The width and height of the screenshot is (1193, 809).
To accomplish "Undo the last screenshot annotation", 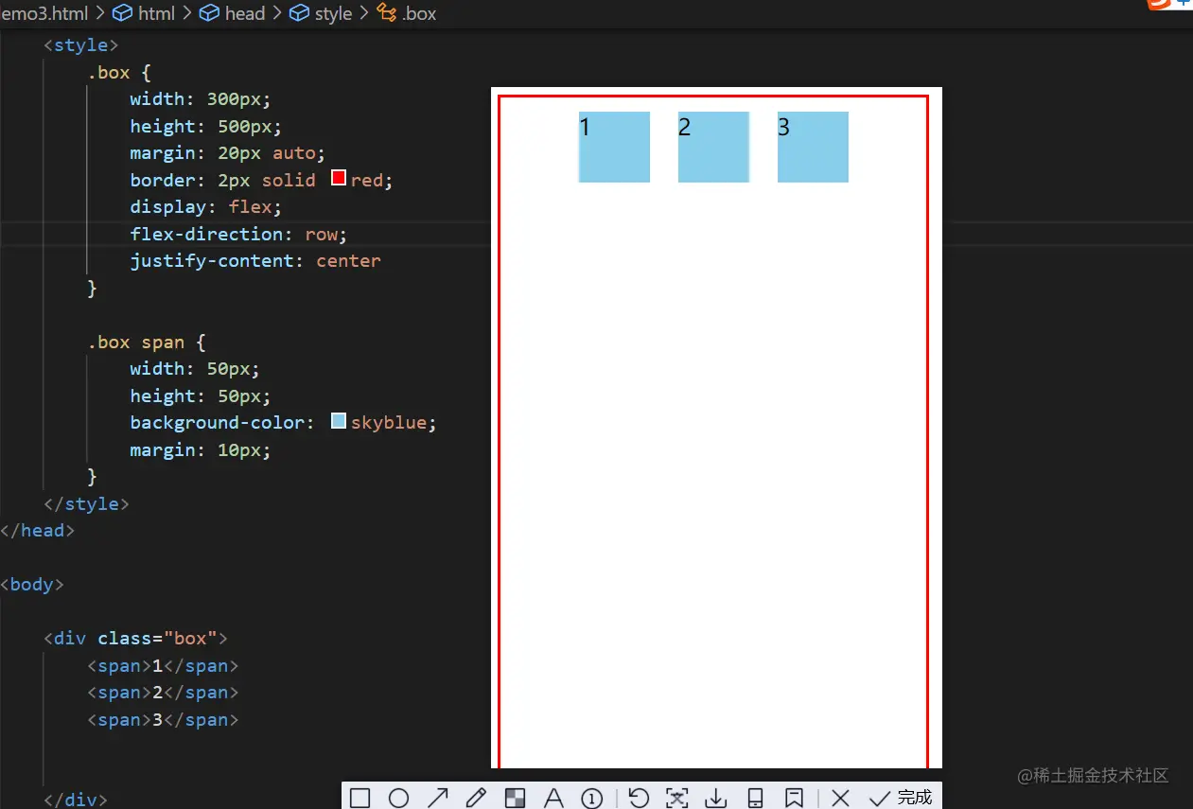I will 639,798.
